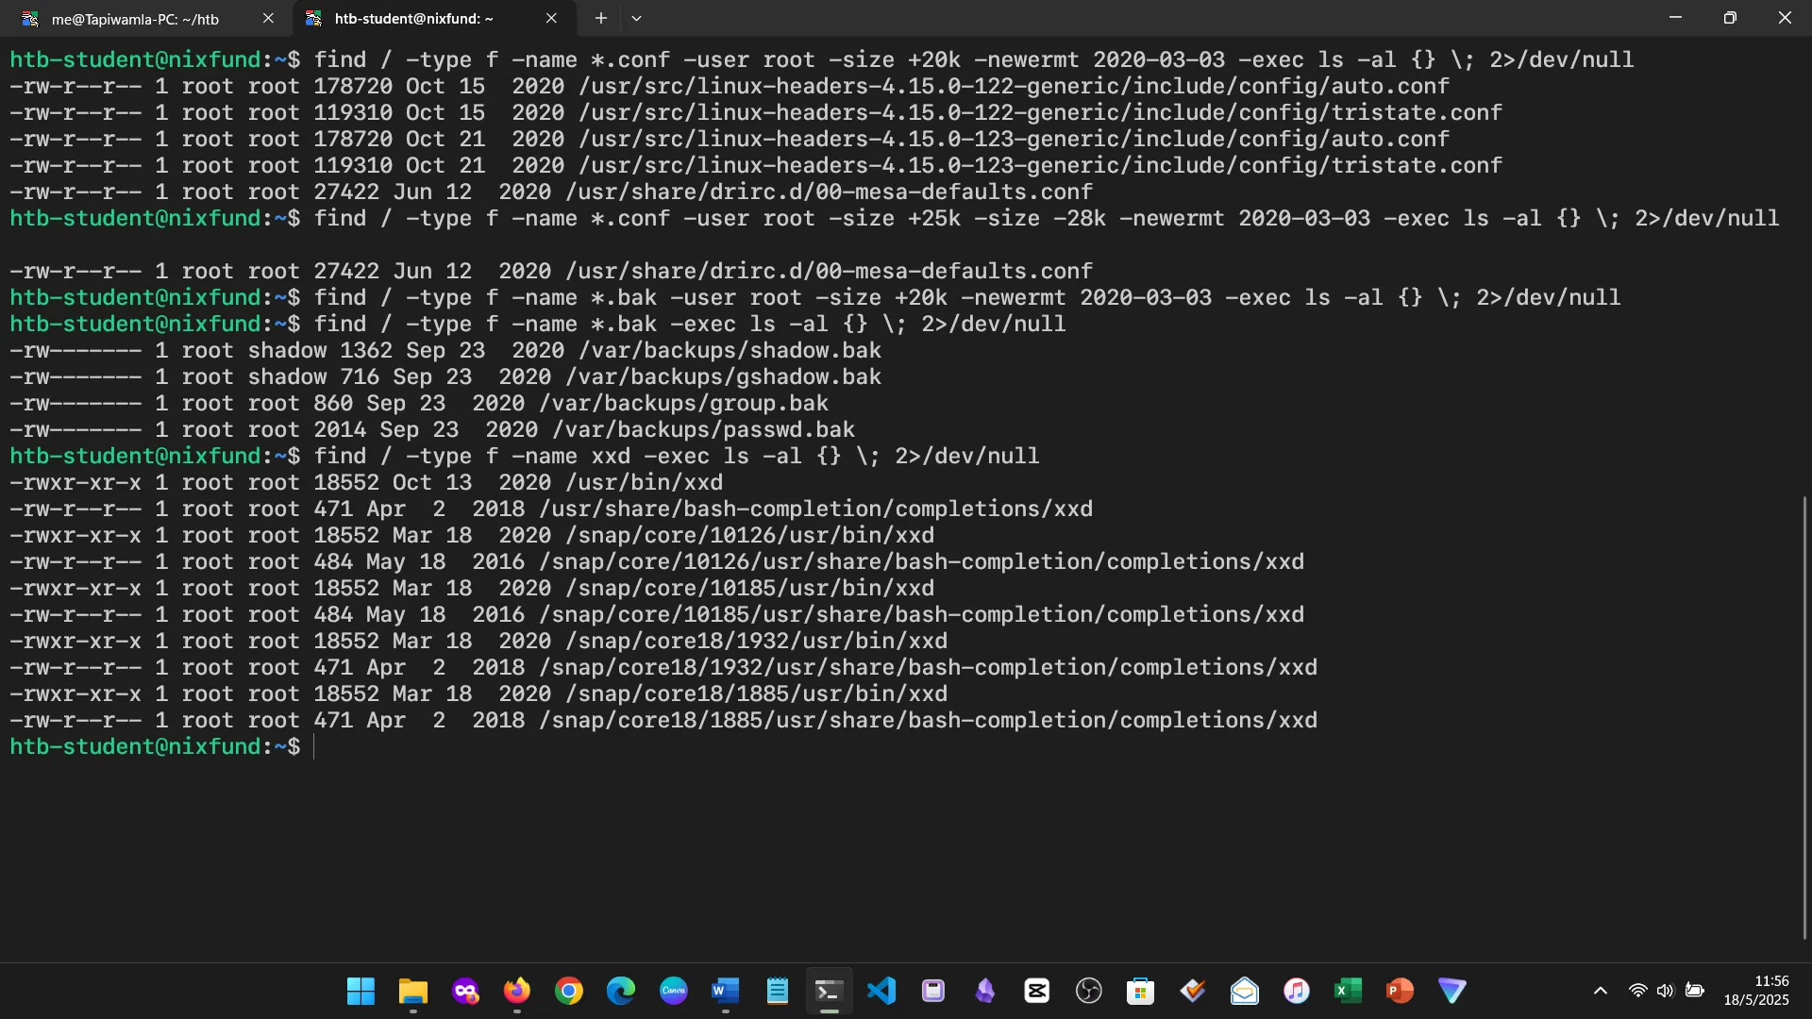
Task: Open Microsoft Word from taskbar
Action: (725, 991)
